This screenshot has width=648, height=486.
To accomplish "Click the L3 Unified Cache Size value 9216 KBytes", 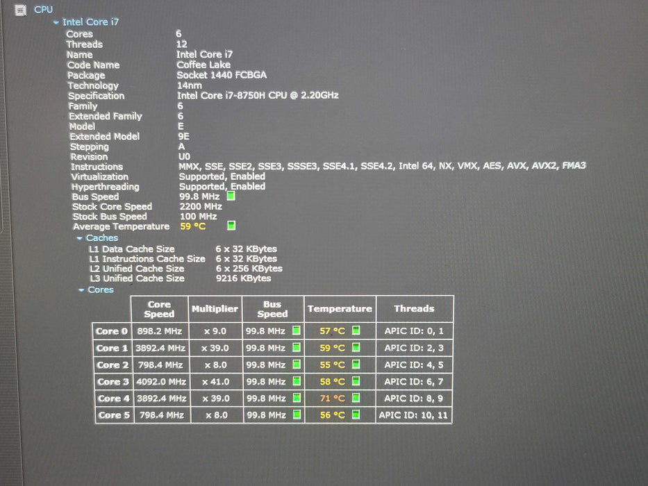I will pos(243,278).
